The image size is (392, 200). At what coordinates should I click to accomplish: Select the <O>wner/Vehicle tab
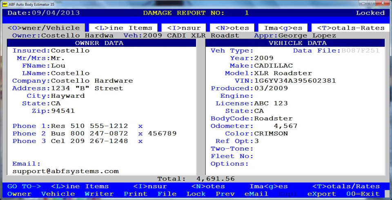(44, 28)
